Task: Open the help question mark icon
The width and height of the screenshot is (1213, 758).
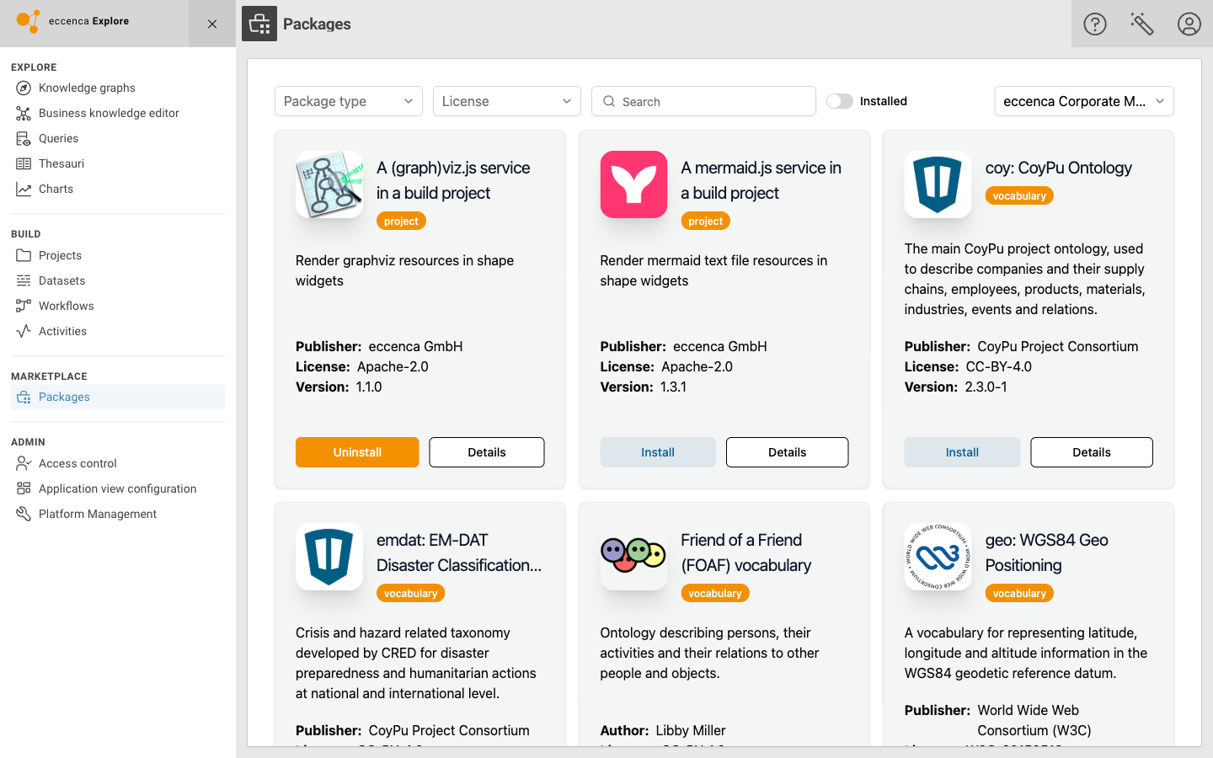Action: tap(1095, 24)
